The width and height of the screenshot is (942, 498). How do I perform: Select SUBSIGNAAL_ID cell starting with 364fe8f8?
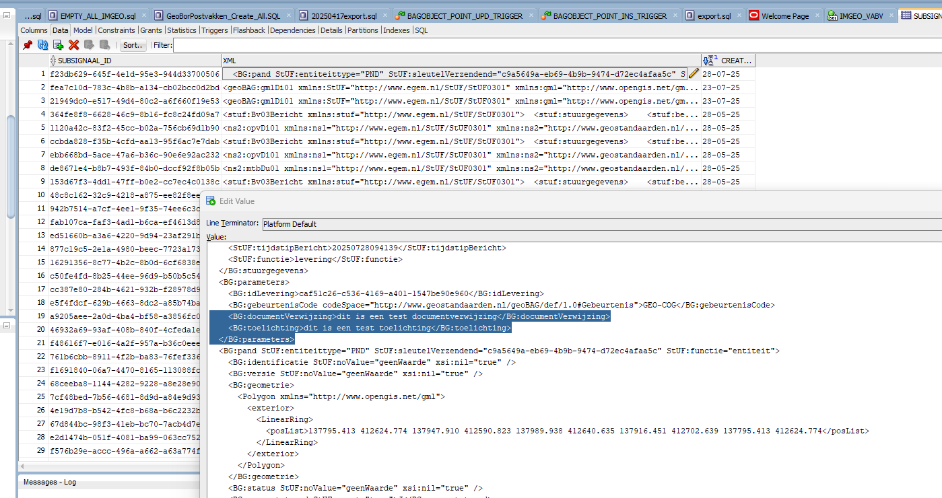(x=135, y=114)
